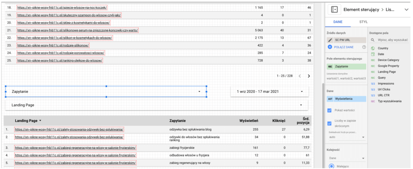Click the blue plus icon for Połącz dane

pos(330,47)
